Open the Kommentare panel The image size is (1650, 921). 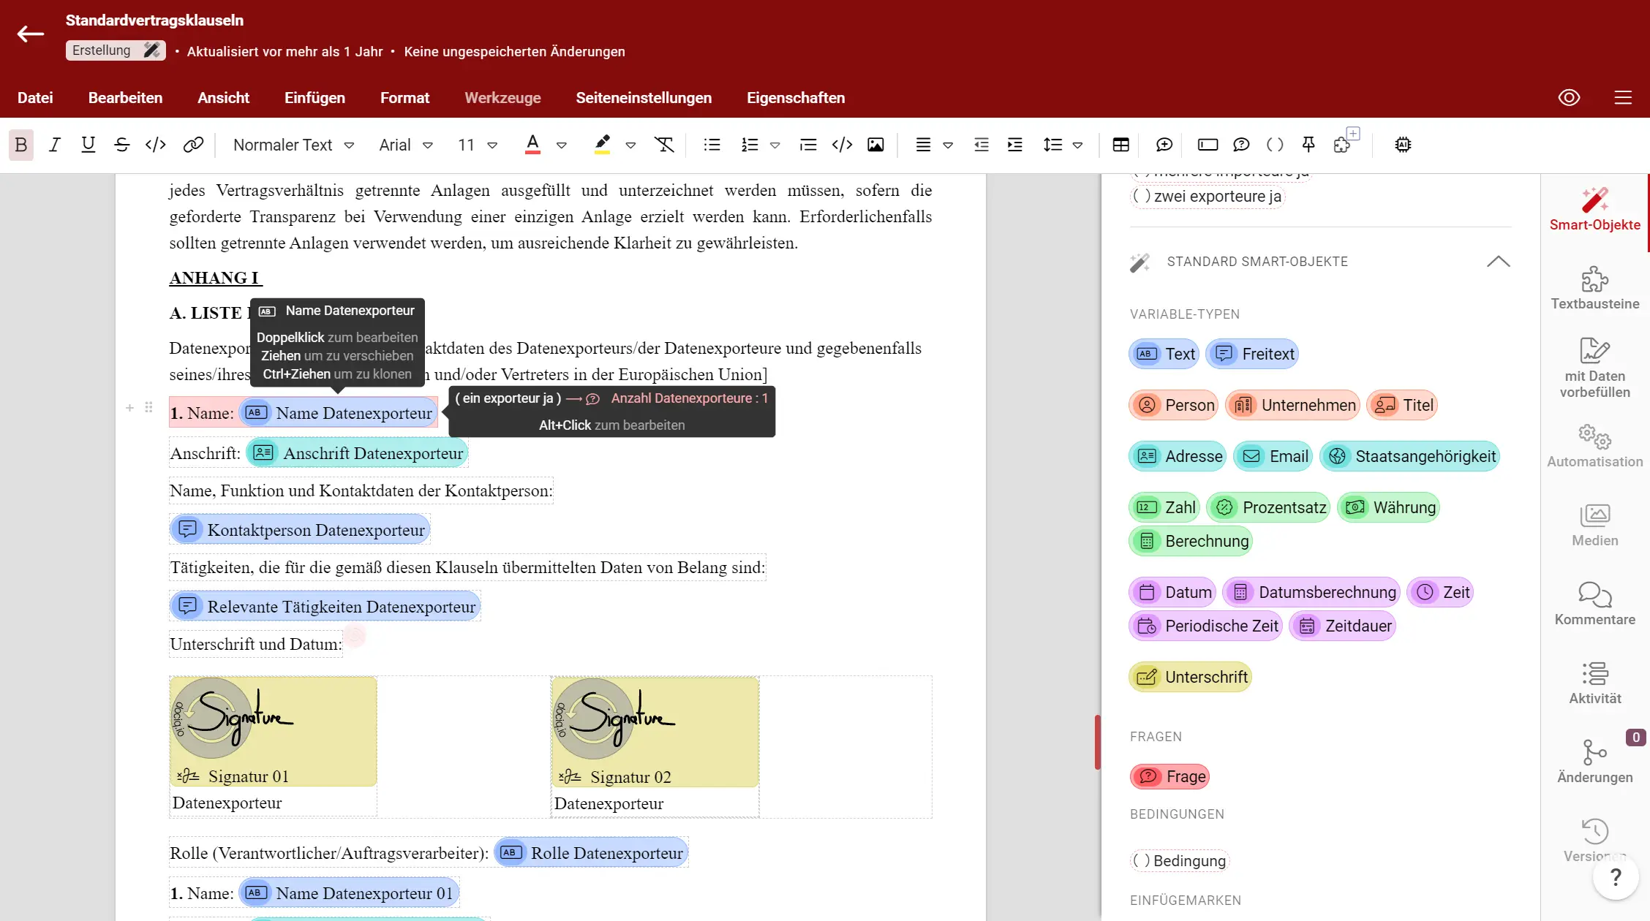(x=1594, y=604)
